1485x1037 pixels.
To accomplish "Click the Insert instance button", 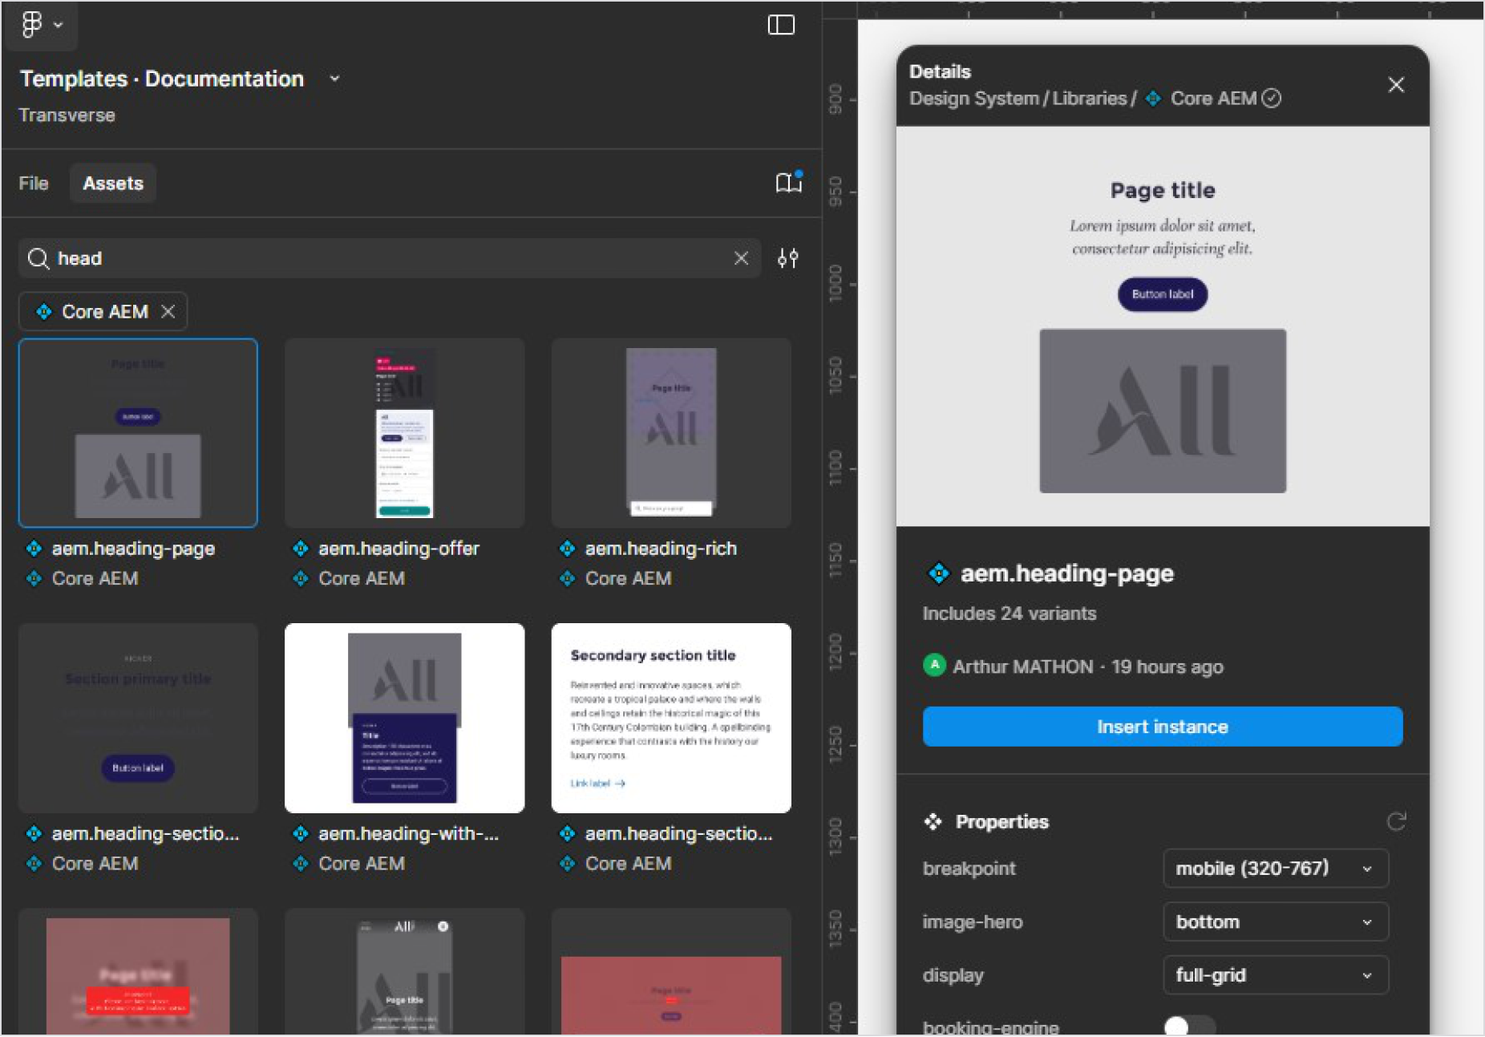I will tap(1162, 727).
